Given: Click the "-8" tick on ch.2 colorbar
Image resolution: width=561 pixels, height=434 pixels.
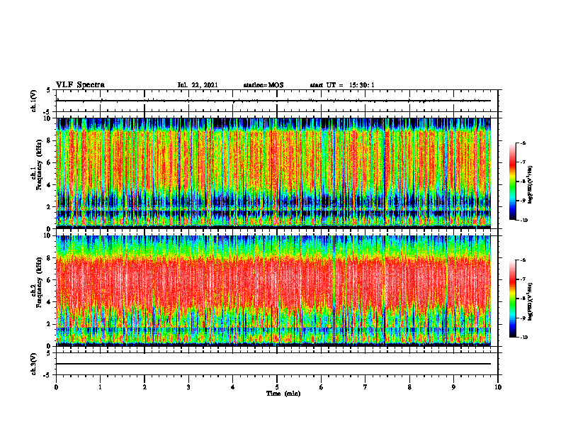Looking at the screenshot, I should click(x=523, y=299).
